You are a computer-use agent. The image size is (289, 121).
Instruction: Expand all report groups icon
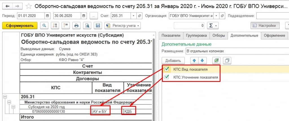click(65, 25)
